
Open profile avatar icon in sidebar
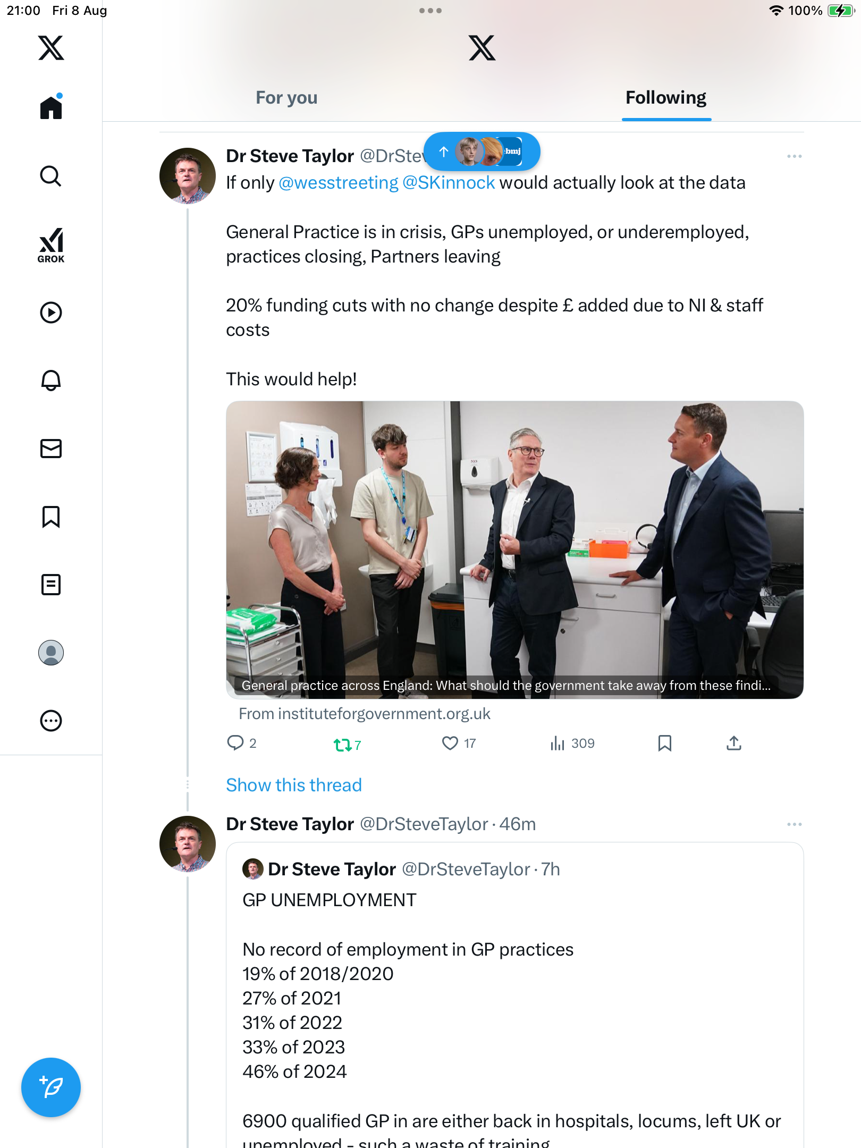coord(51,653)
